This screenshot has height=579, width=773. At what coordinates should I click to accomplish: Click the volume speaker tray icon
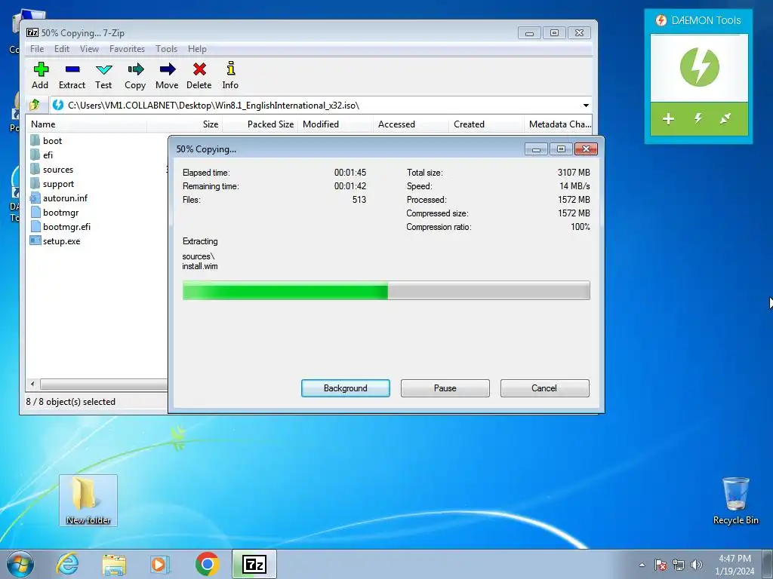(697, 565)
